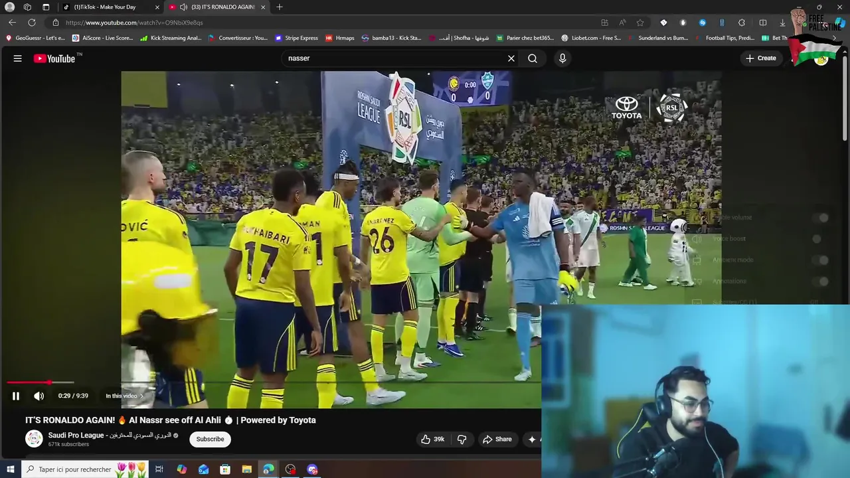
Task: Dislike the video
Action: point(462,439)
